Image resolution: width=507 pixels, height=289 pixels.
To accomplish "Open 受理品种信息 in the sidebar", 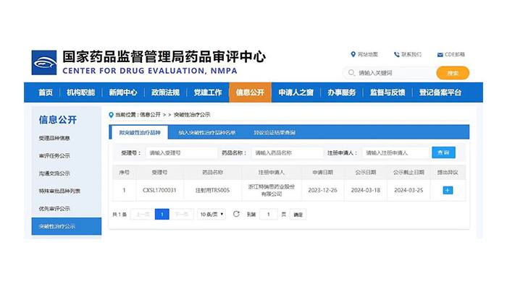I will click(x=55, y=138).
